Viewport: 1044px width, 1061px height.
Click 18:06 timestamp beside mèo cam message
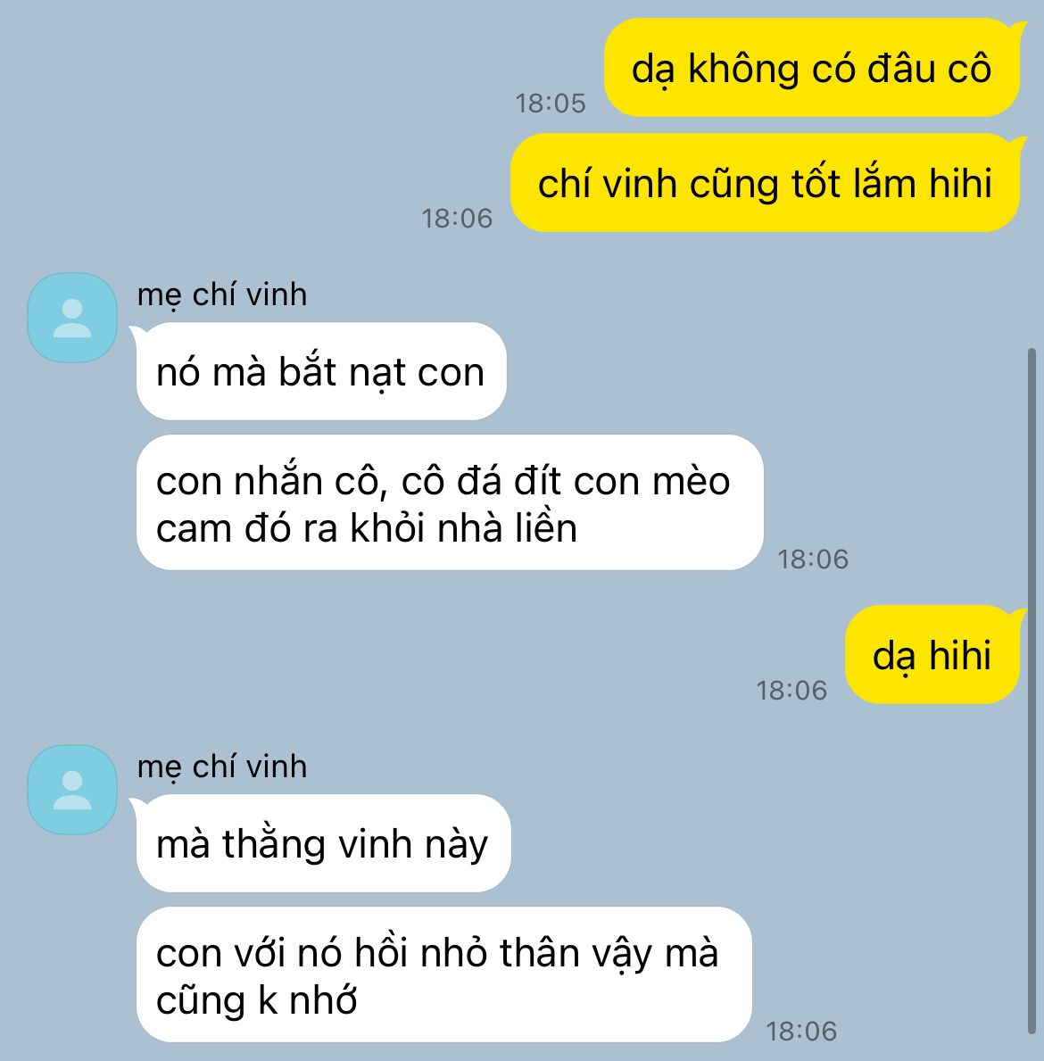click(x=813, y=560)
